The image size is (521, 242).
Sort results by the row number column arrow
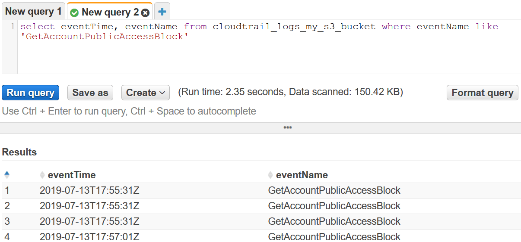pyautogui.click(x=6, y=175)
